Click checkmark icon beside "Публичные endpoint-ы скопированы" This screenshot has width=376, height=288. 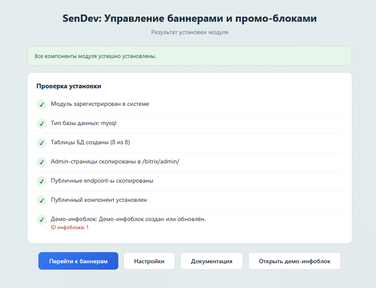click(41, 181)
